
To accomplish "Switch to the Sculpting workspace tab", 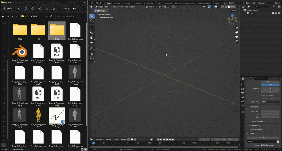I will (126, 3).
